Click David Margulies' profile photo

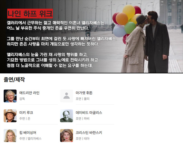66,116
